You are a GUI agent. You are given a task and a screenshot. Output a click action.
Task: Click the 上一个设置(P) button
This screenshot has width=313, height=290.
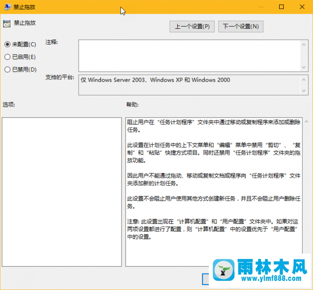click(192, 26)
